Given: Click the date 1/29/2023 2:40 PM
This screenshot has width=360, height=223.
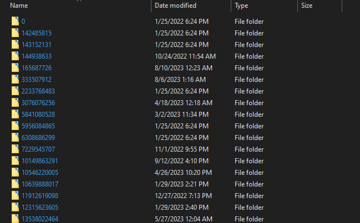Looking at the screenshot, I should 181,208.
